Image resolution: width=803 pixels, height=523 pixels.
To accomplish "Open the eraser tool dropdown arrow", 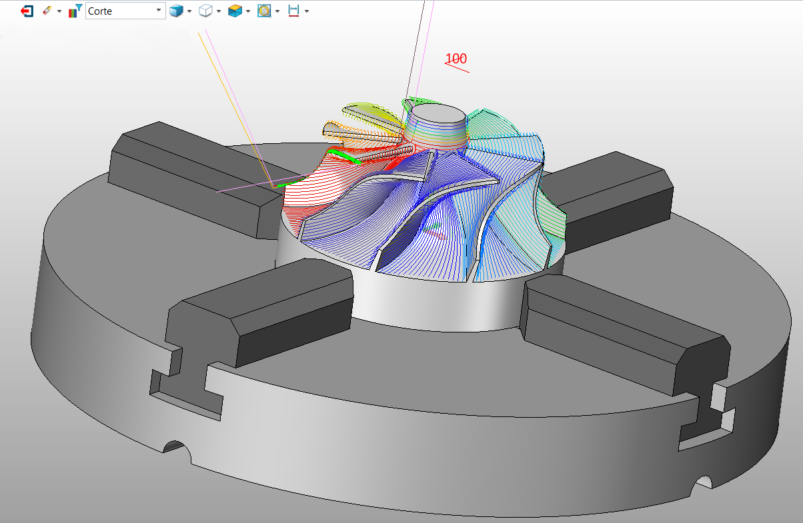I will (x=59, y=11).
